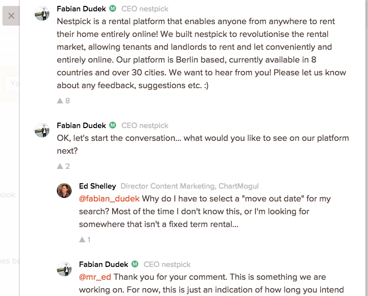Click Fabian Dudek's avatar on his reply
Viewport: 368px width, 296px height.
[x=64, y=269]
